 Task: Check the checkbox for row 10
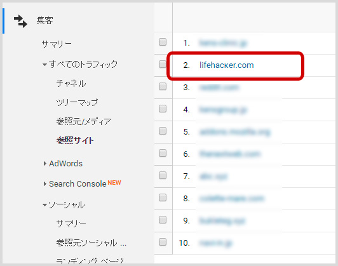point(163,242)
